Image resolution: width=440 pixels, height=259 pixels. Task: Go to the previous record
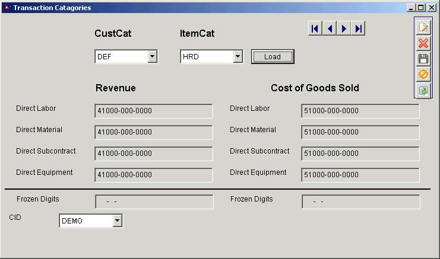point(330,28)
